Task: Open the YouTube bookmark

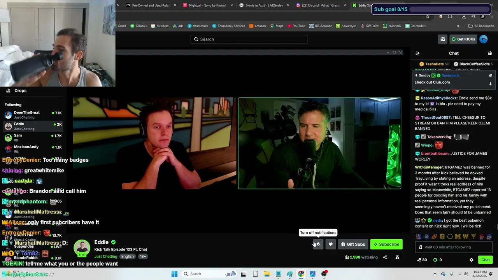Action: pyautogui.click(x=296, y=26)
